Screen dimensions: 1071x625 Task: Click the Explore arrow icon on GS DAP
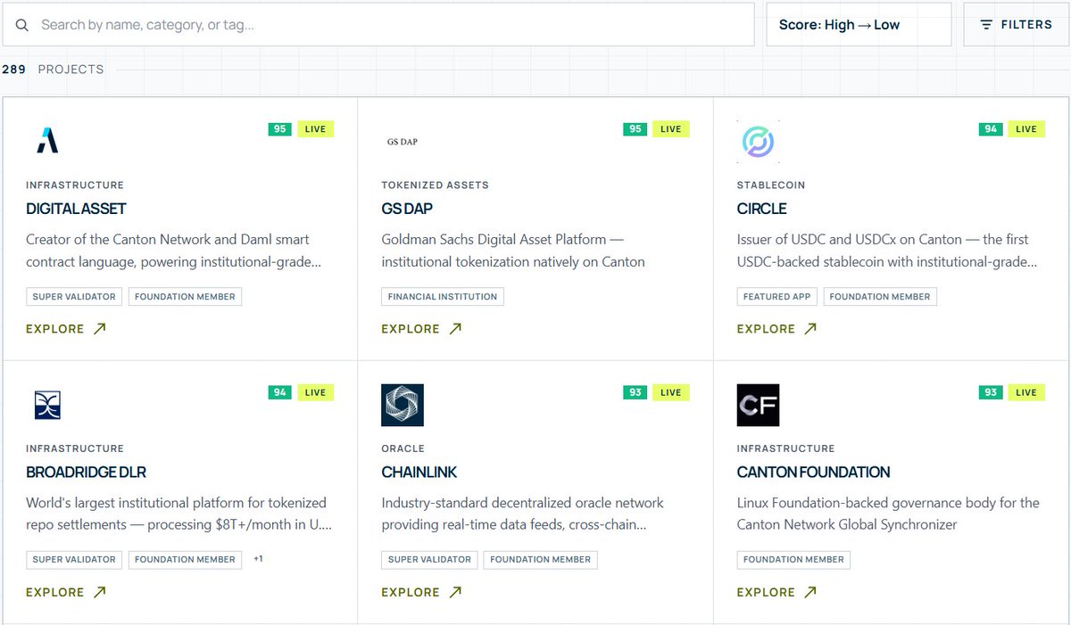(x=455, y=328)
